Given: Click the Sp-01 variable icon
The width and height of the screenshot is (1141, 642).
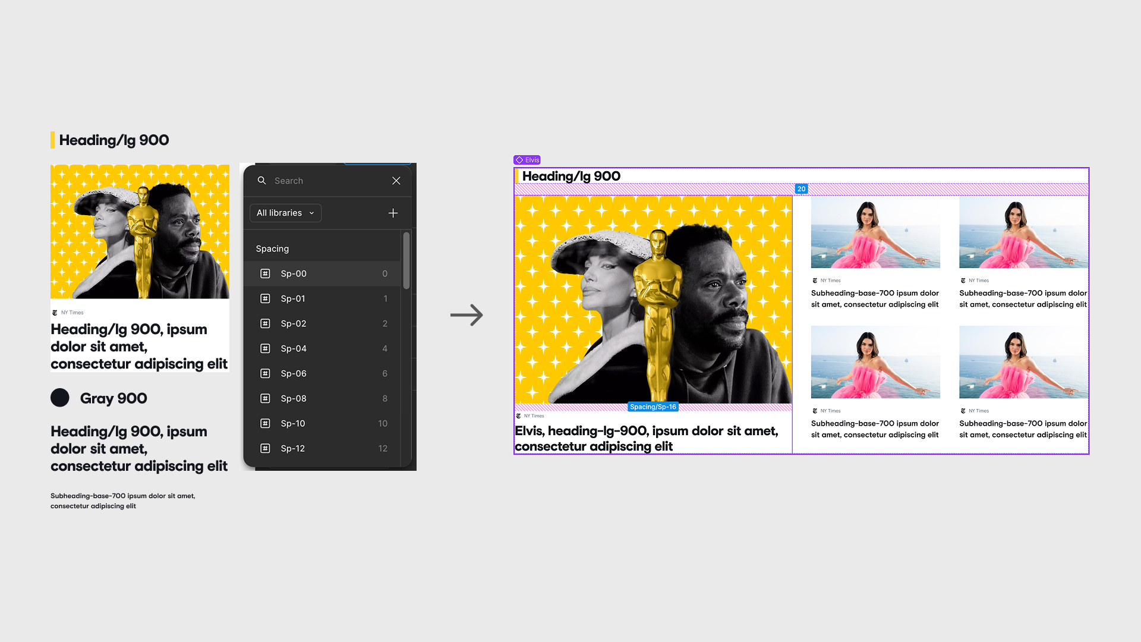Looking at the screenshot, I should 265,298.
